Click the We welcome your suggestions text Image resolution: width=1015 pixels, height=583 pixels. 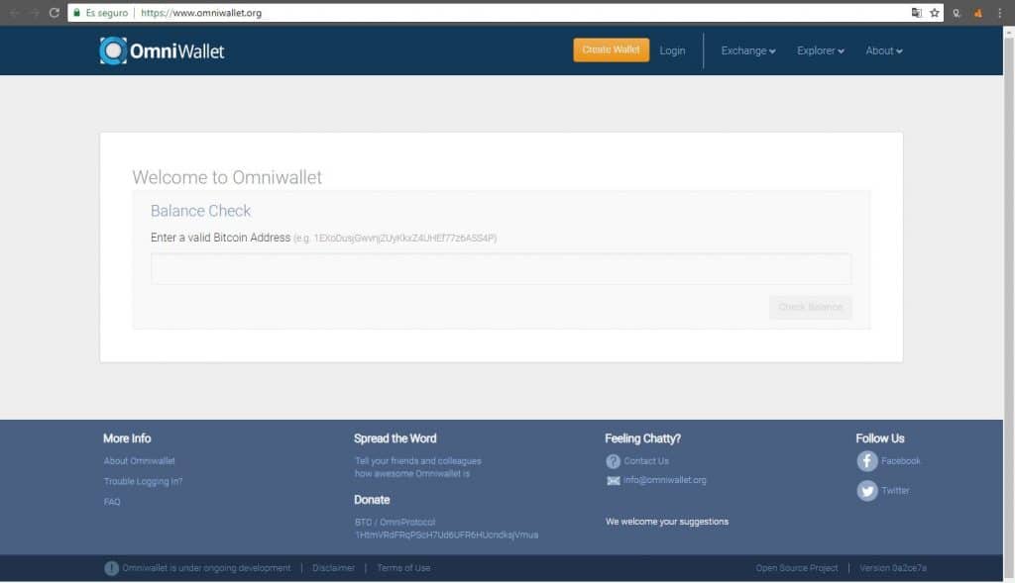[x=667, y=522]
